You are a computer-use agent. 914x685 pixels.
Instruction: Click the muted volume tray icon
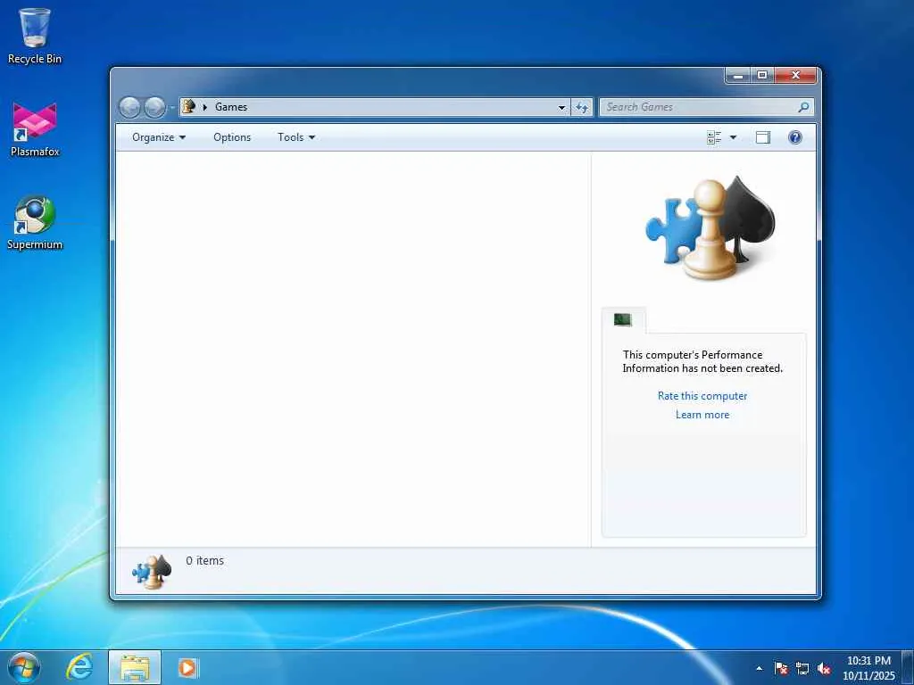(824, 668)
